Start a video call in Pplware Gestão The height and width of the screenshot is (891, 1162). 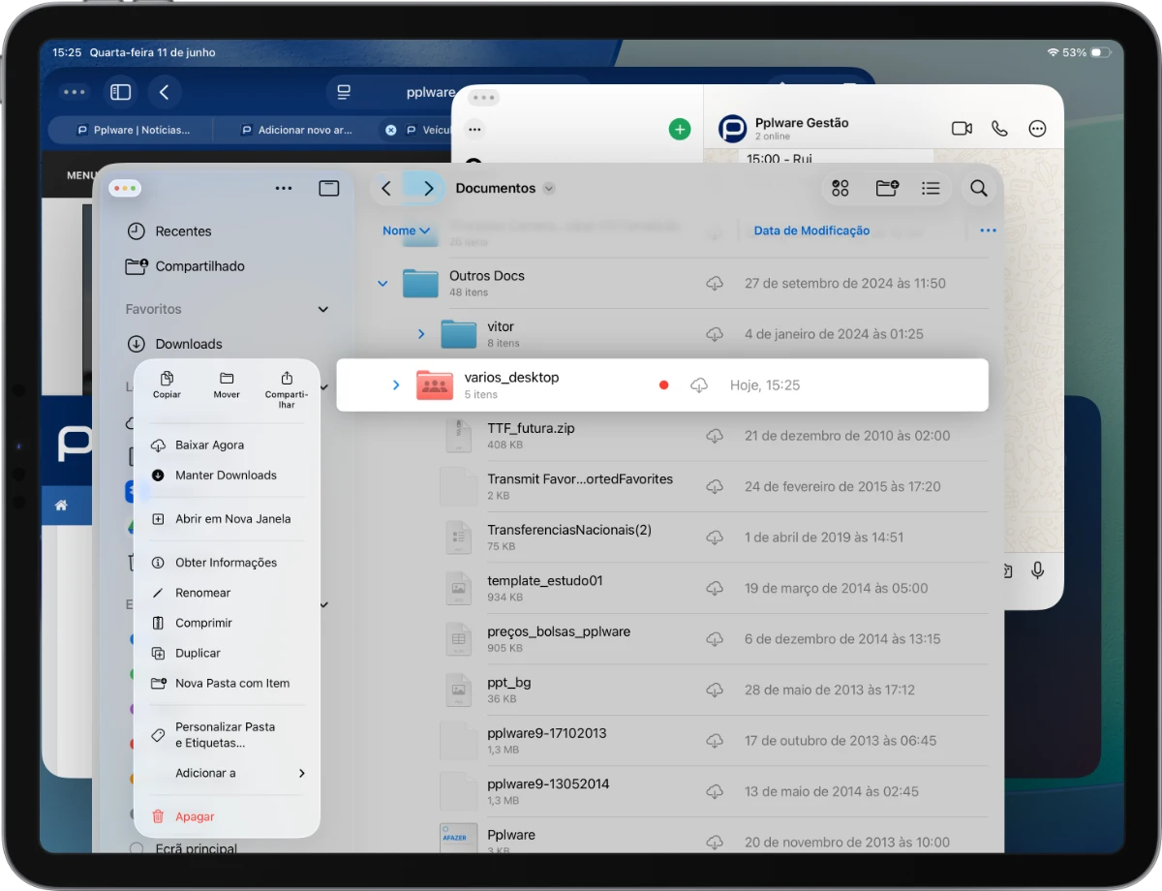(x=962, y=129)
